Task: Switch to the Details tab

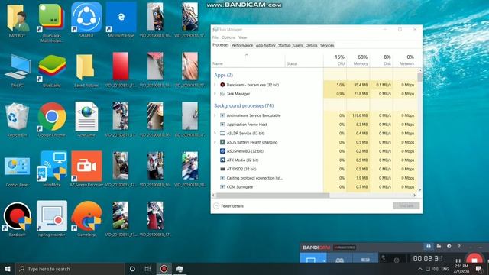Action: pos(311,45)
